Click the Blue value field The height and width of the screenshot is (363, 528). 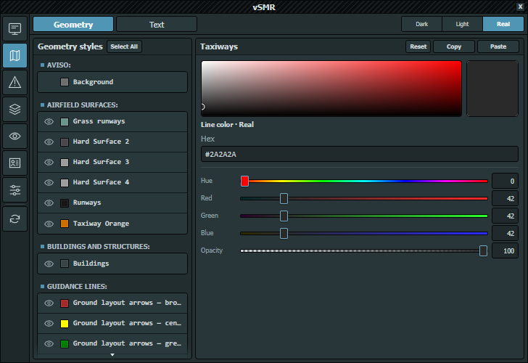(505, 233)
